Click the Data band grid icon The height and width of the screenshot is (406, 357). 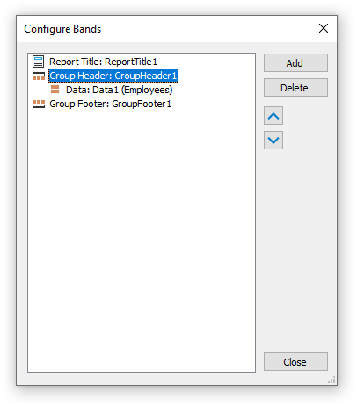[x=55, y=90]
